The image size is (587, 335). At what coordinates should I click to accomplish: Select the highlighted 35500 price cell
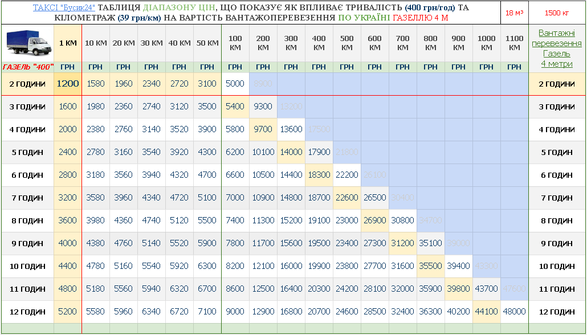coord(430,266)
